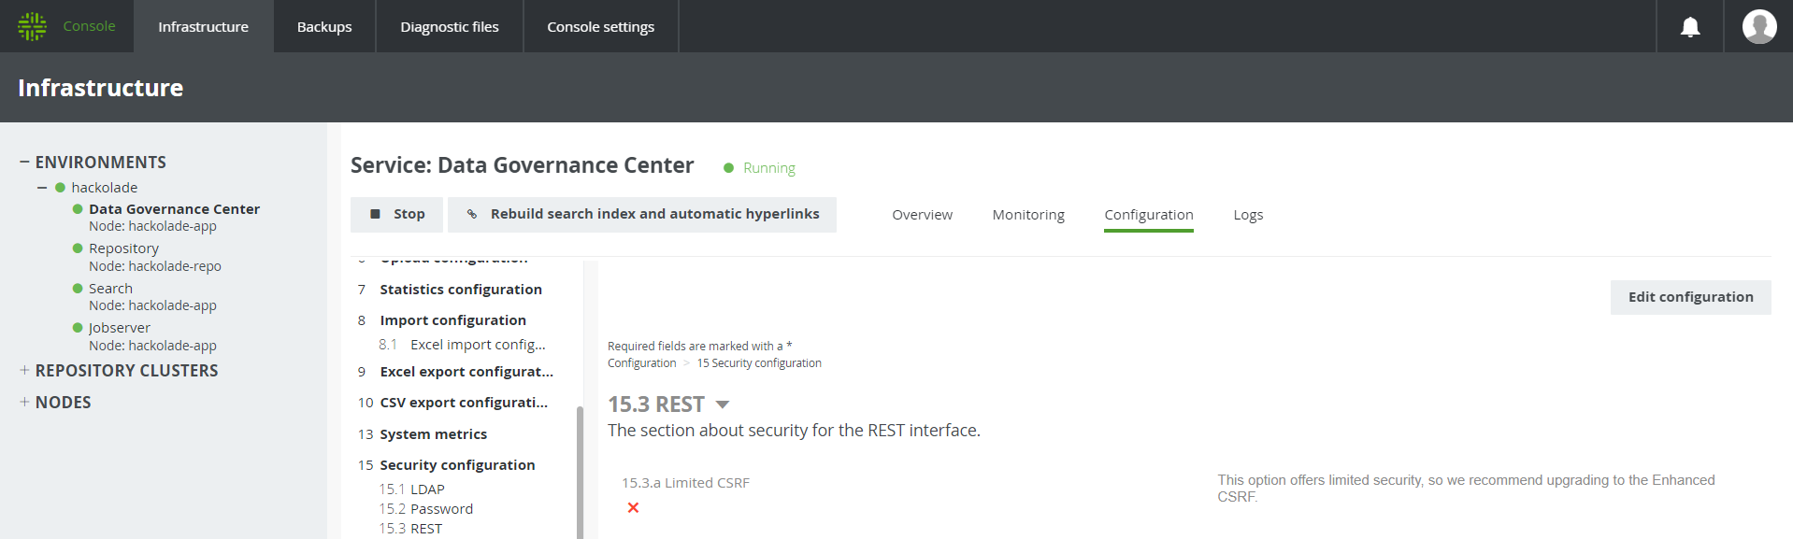Toggle the Limited CSRF red X value
The height and width of the screenshot is (539, 1793).
pos(633,508)
